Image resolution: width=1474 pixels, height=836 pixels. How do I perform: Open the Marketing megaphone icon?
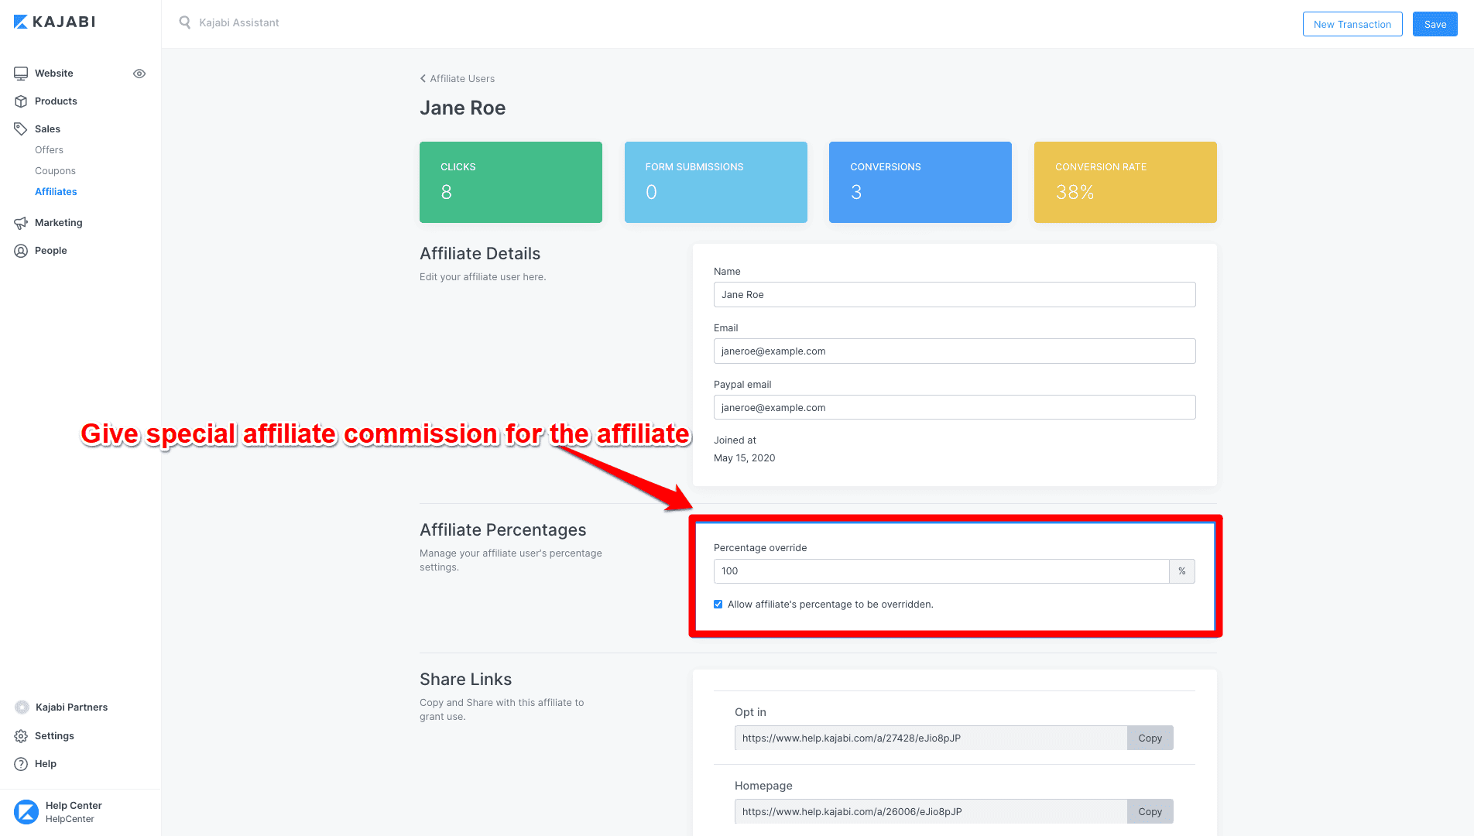(x=20, y=223)
